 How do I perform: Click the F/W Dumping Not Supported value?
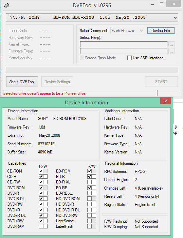tap(146, 227)
